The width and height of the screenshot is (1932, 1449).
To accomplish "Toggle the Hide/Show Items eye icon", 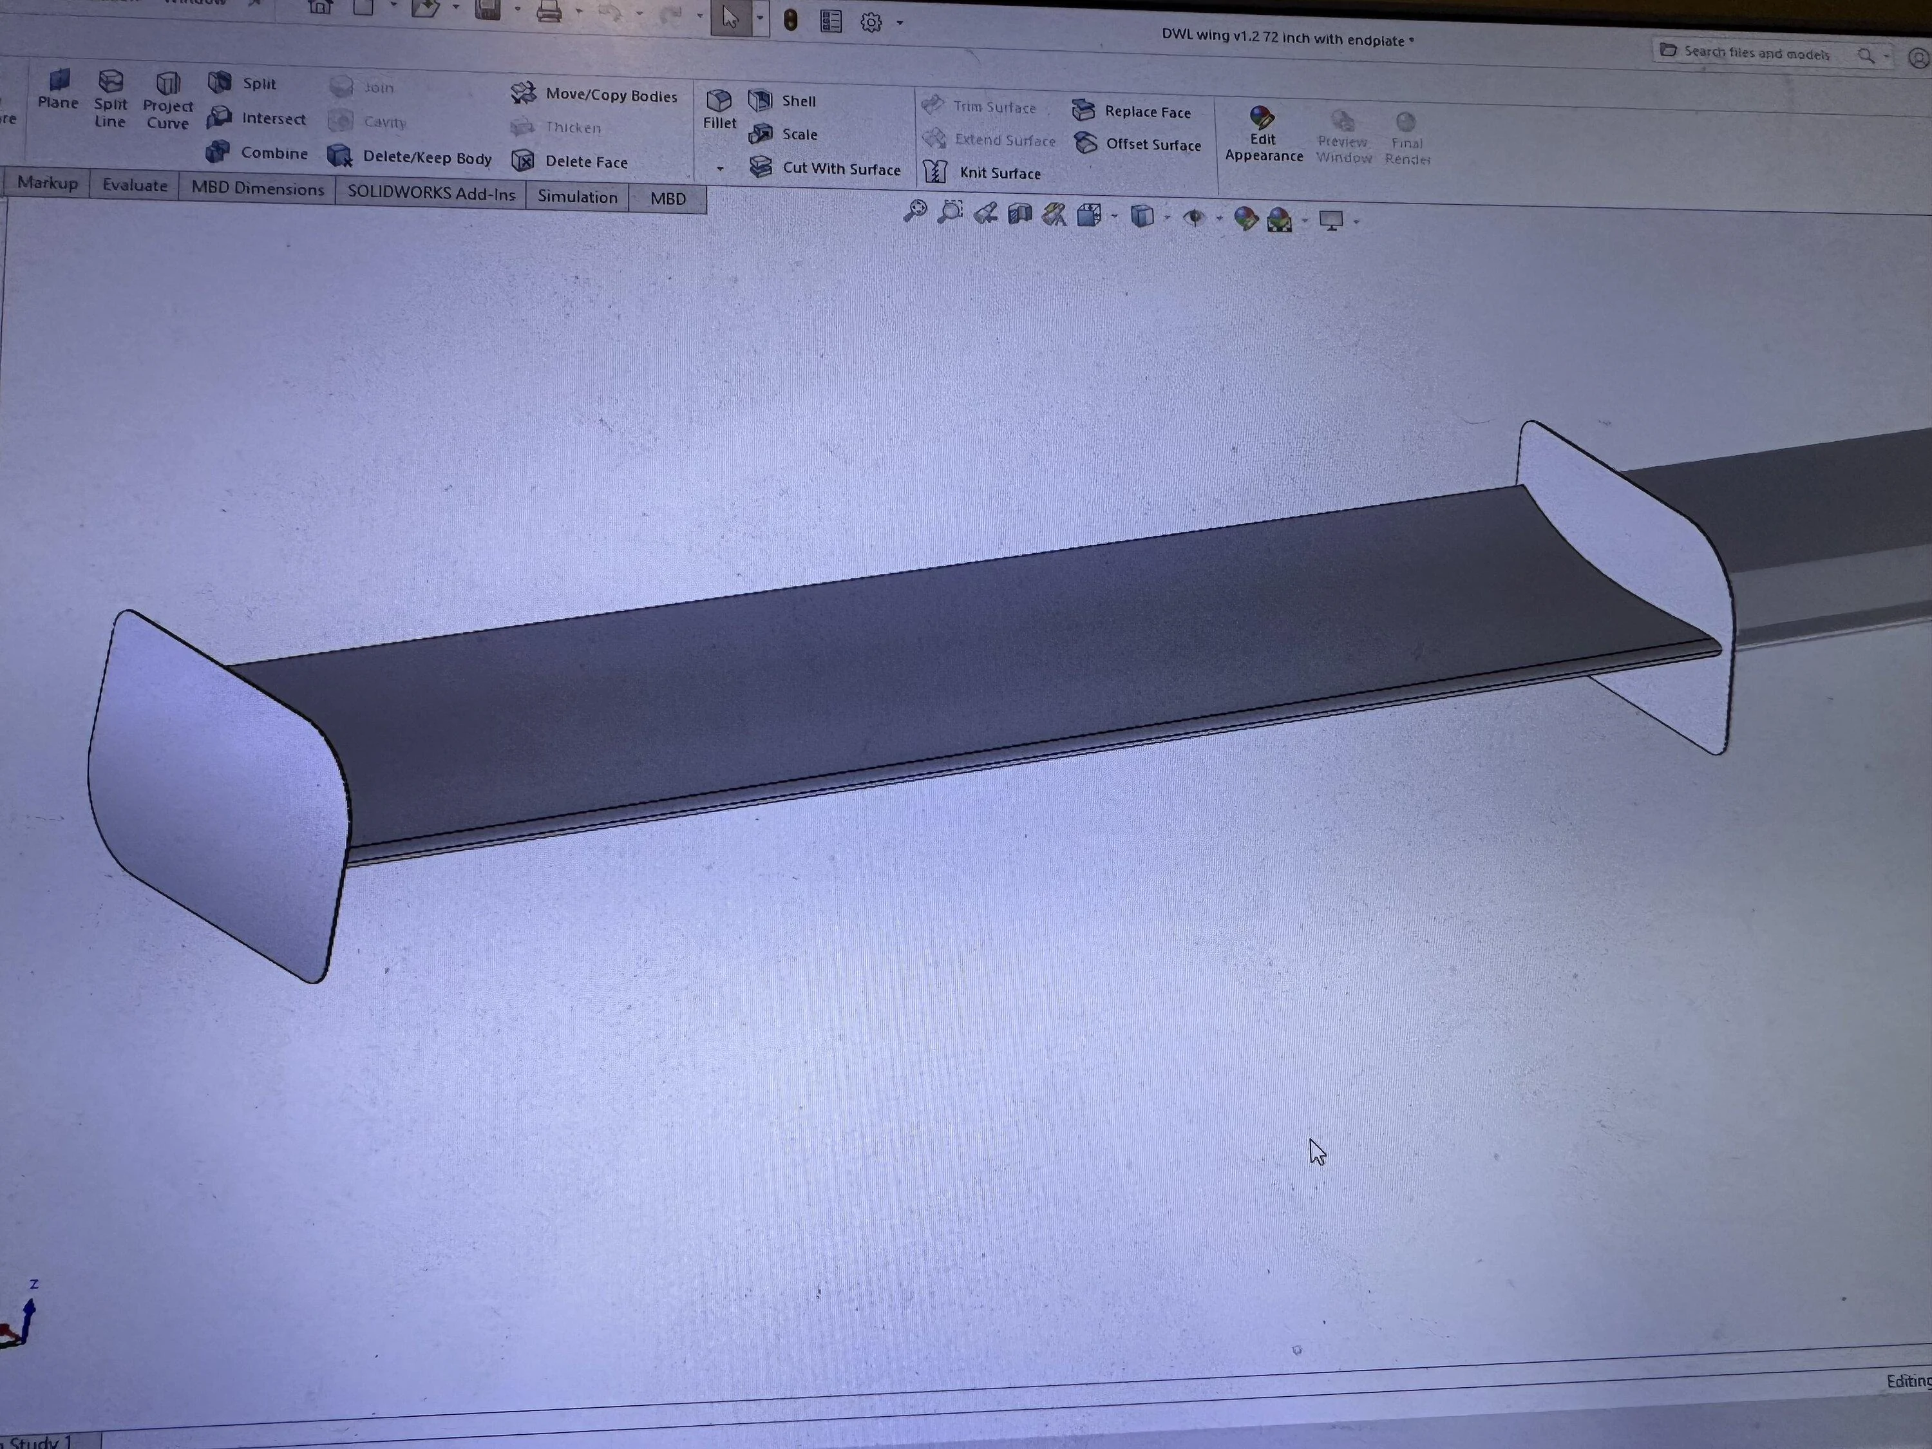I will pos(1194,218).
